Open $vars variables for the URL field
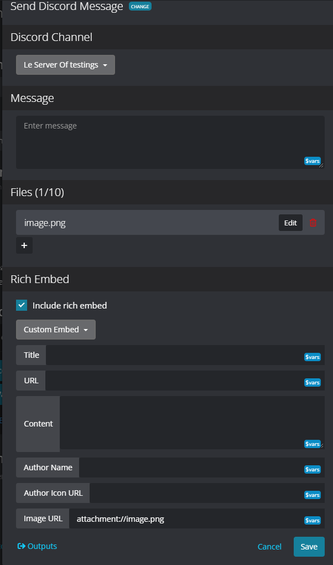The width and height of the screenshot is (333, 565). coord(313,382)
